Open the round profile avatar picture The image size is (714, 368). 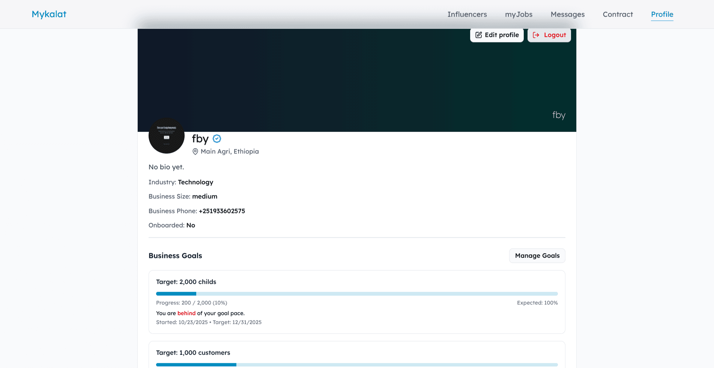(x=167, y=136)
